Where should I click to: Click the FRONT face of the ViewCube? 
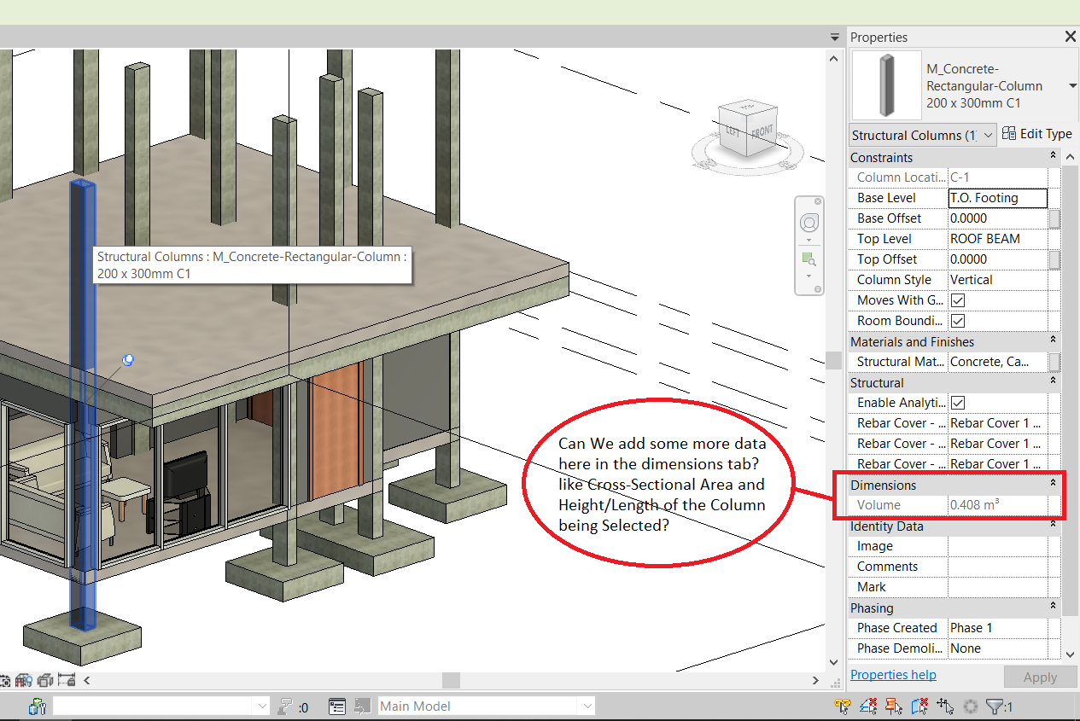761,134
